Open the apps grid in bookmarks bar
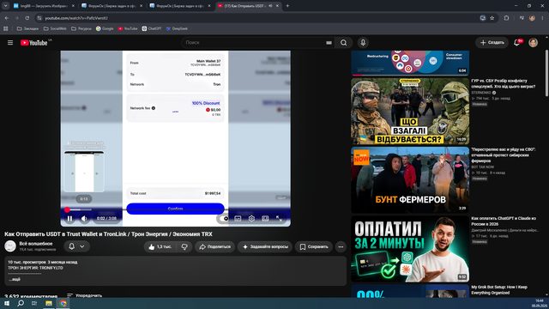The width and height of the screenshot is (549, 309). point(6,28)
